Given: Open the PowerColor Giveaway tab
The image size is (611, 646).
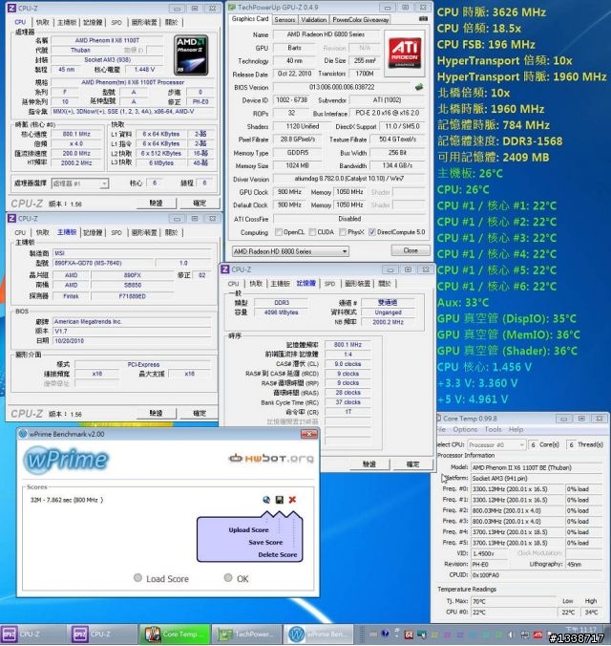Looking at the screenshot, I should [361, 19].
